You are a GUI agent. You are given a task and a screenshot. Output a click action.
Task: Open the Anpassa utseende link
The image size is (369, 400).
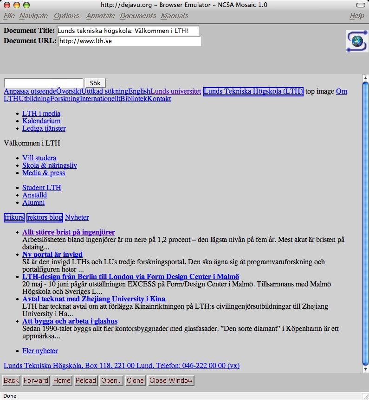(x=30, y=91)
